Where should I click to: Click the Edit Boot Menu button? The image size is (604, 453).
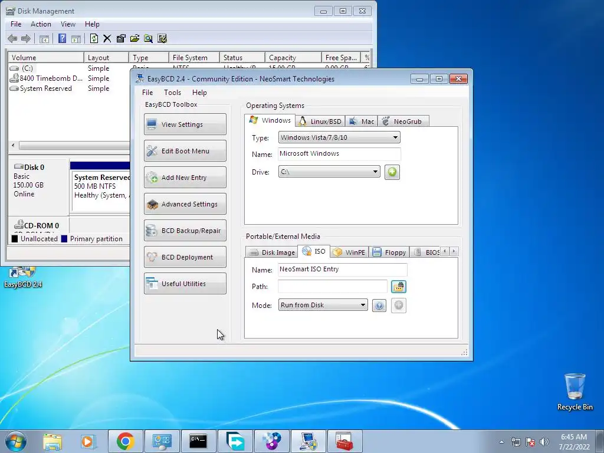tap(185, 150)
